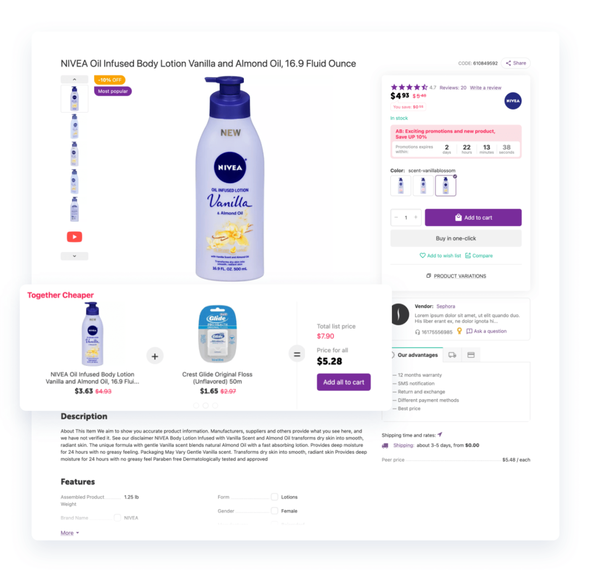Expand the More features list
The height and width of the screenshot is (587, 591).
click(69, 533)
